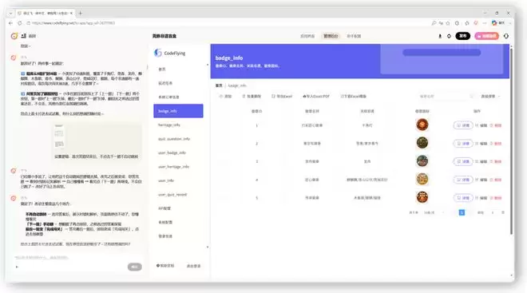Image resolution: width=527 pixels, height=293 pixels.
Task: Click the details button in row 3
Action: coord(463,161)
